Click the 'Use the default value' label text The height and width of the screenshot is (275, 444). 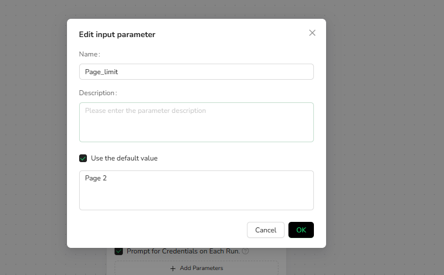coord(124,158)
